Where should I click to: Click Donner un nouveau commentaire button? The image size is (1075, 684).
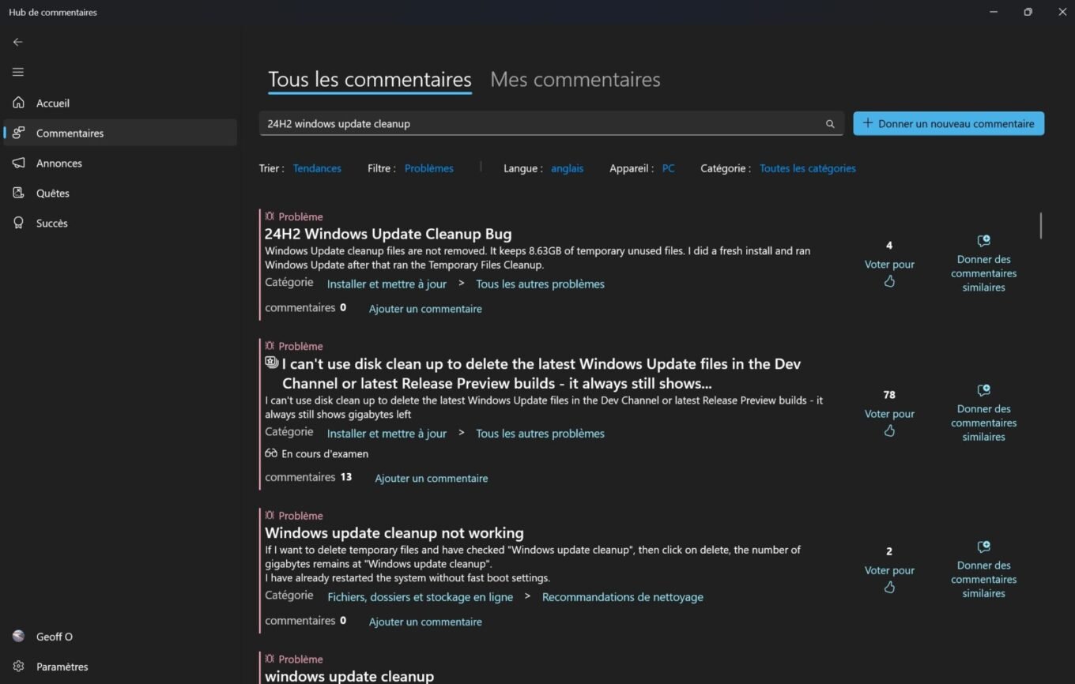tap(949, 123)
